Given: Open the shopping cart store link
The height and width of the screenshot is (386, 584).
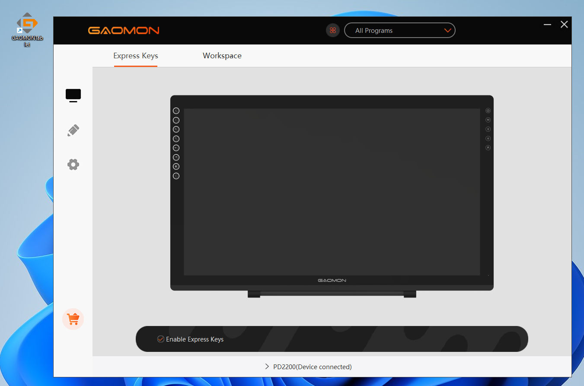Looking at the screenshot, I should click(73, 320).
